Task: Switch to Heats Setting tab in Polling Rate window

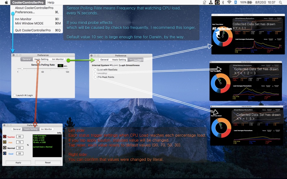Action: (41, 59)
